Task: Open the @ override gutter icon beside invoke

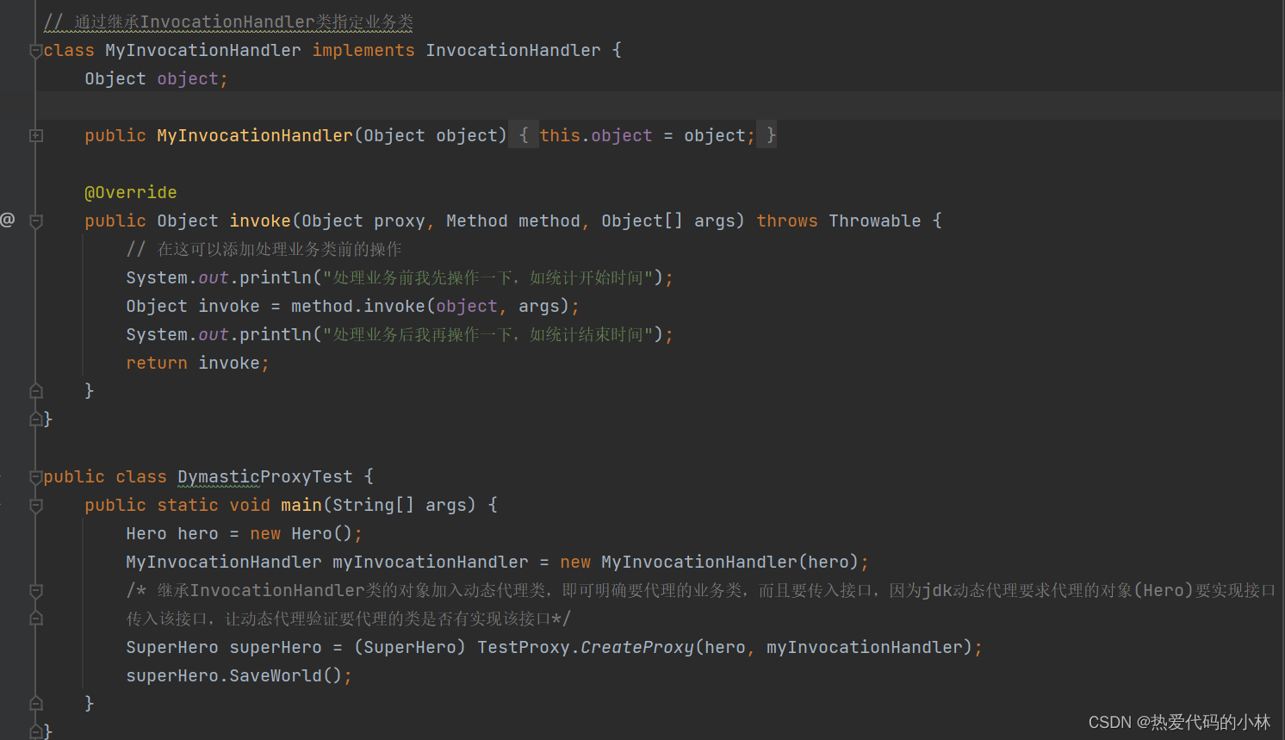Action: pyautogui.click(x=8, y=220)
